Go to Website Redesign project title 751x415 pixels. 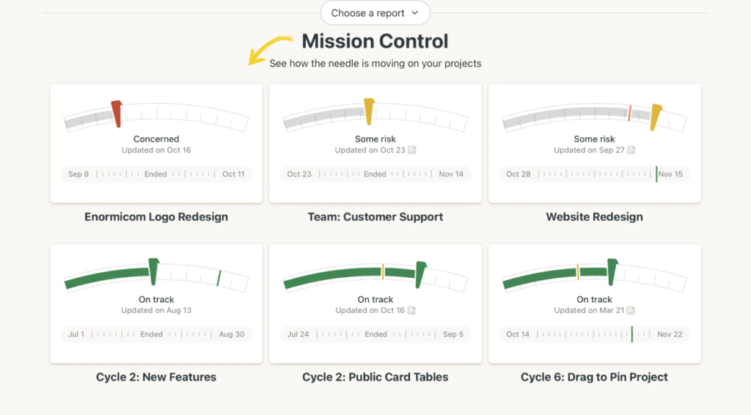594,217
